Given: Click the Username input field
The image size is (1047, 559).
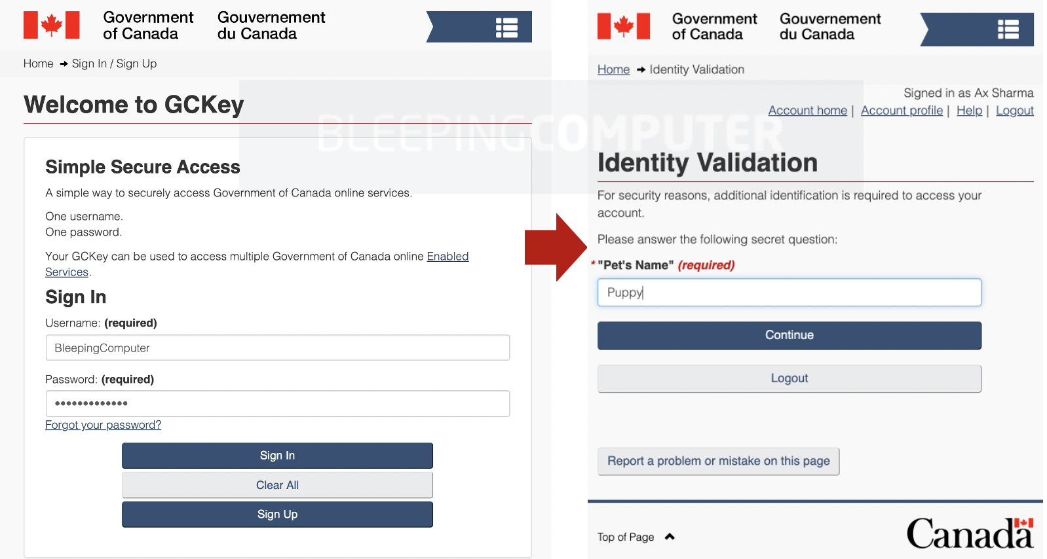Looking at the screenshot, I should [278, 348].
